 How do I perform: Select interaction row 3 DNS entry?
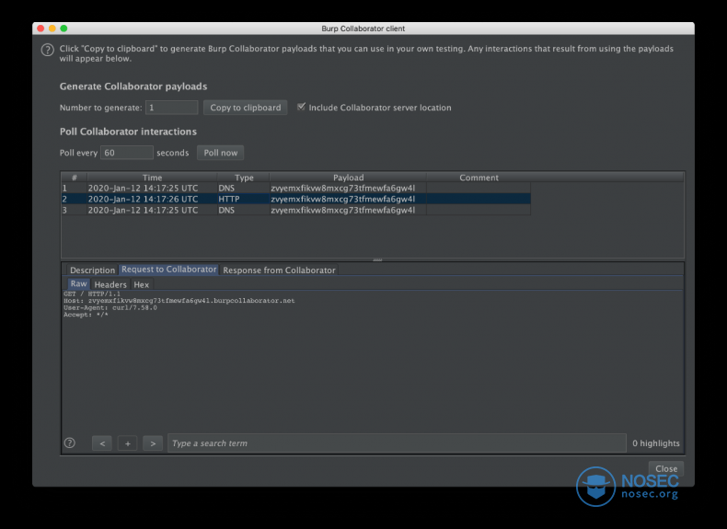pyautogui.click(x=295, y=210)
